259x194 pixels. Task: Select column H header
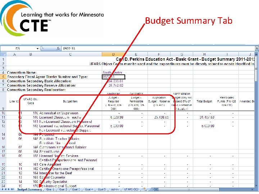pos(204,54)
